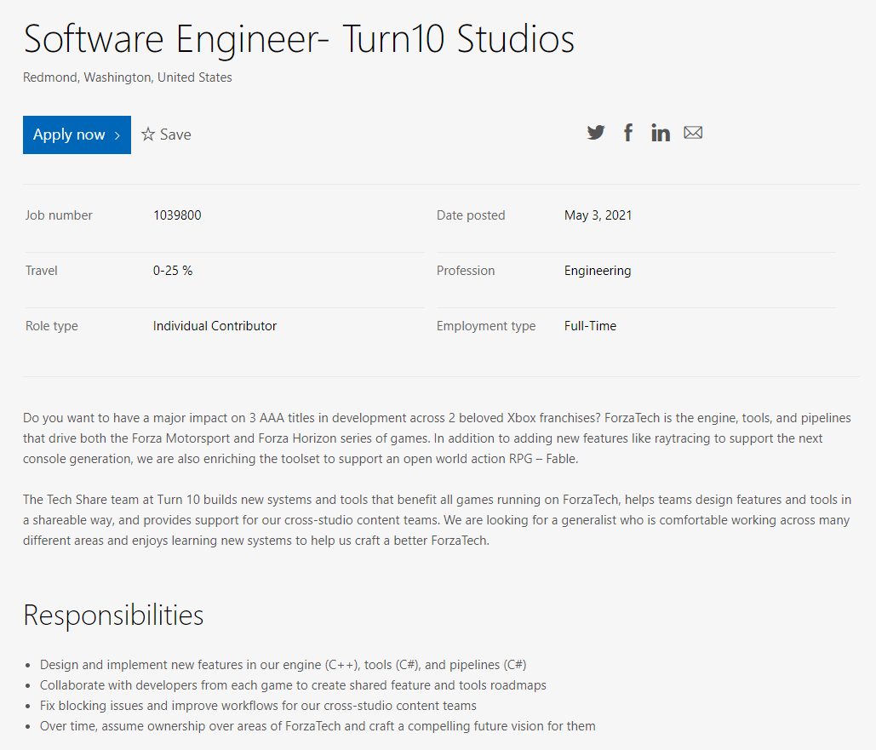Click the 0-25 % travel value
The height and width of the screenshot is (750, 876).
pyautogui.click(x=173, y=271)
